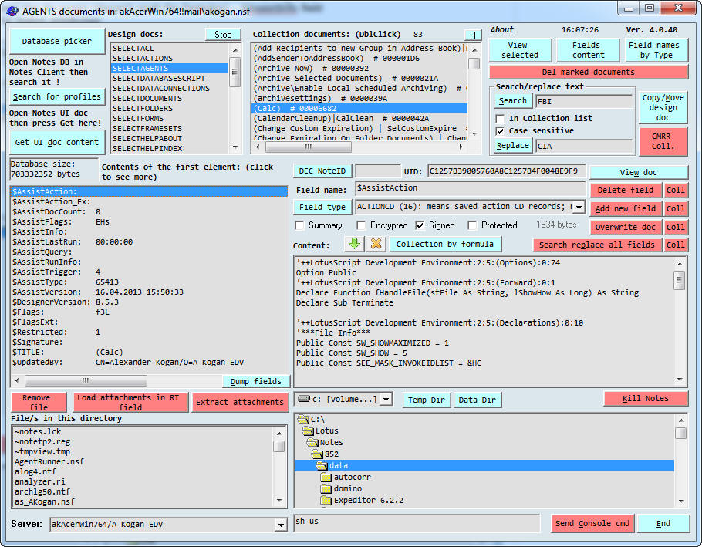The image size is (702, 547).
Task: Click the orange X icon beside Content
Action: click(376, 244)
